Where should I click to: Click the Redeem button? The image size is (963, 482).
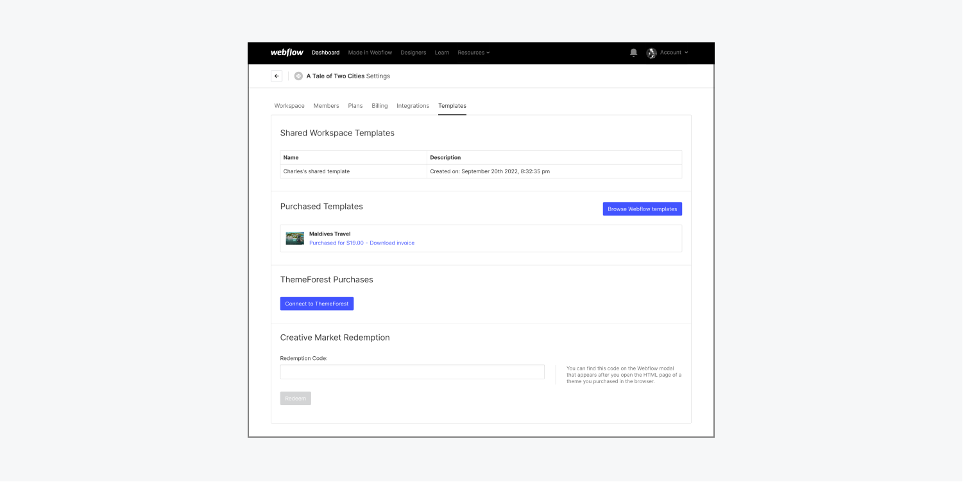[296, 399]
